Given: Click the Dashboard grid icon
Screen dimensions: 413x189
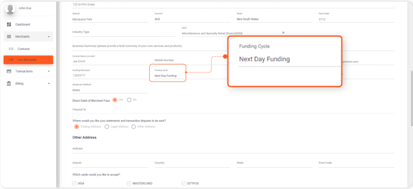Looking at the screenshot, I should (x=9, y=25).
